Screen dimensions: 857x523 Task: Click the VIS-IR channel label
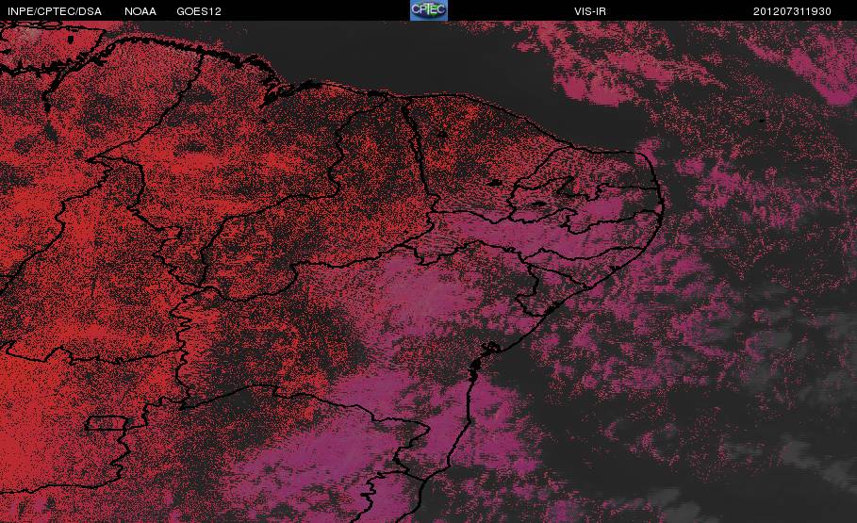pos(590,11)
